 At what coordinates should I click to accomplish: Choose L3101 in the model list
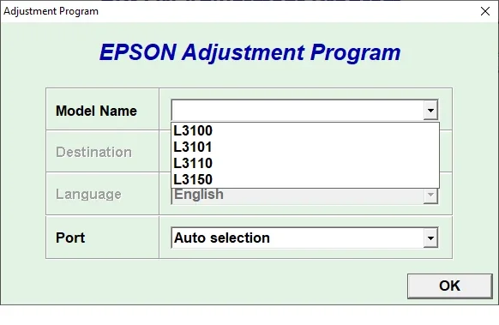click(x=193, y=147)
